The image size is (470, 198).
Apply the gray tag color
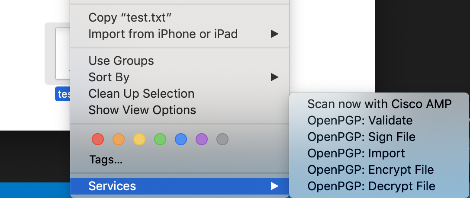click(222, 139)
